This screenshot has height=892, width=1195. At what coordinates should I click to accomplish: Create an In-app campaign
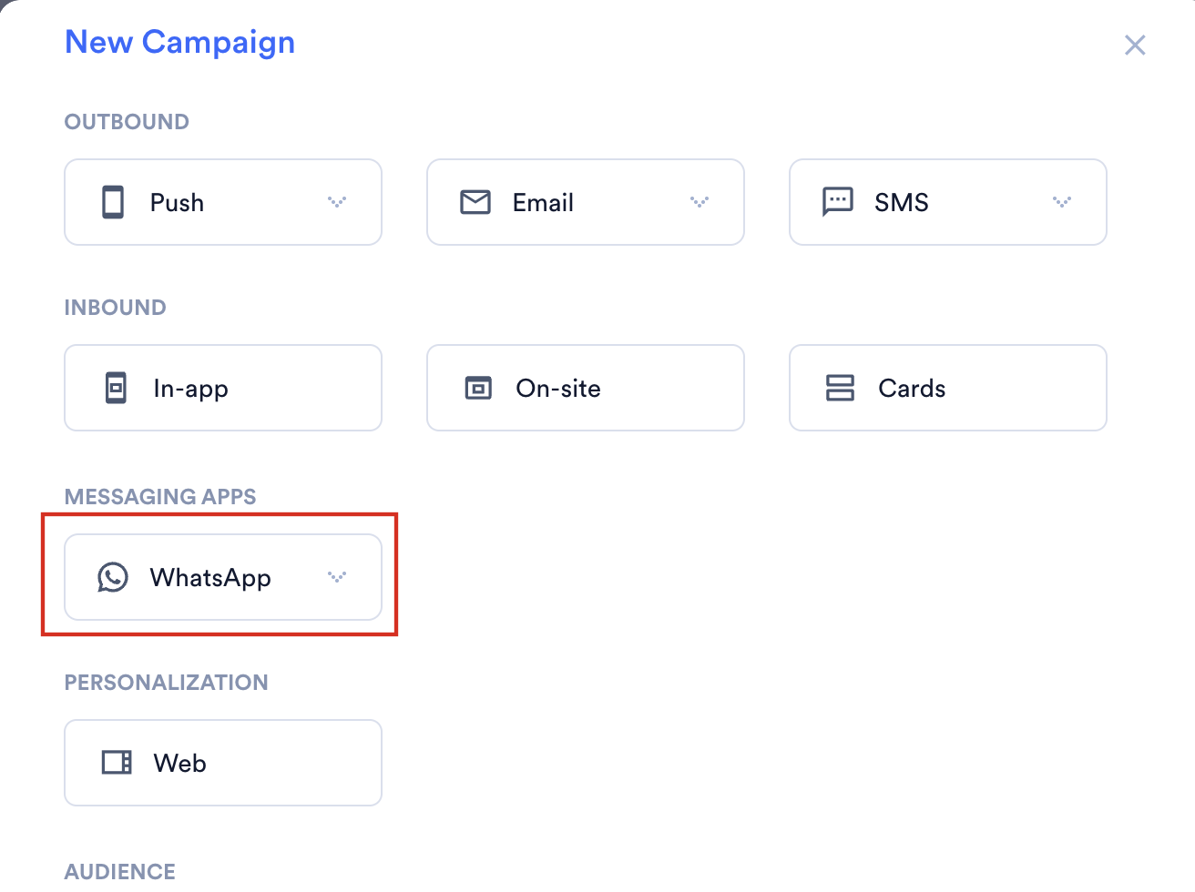coord(223,388)
